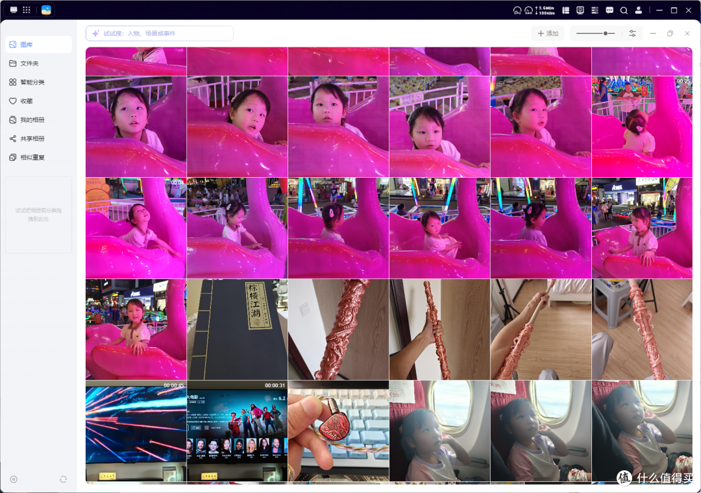Viewport: 701px width, 493px height.
Task: Open the video thumbnail with duration 00:00:45
Action: tap(136, 431)
